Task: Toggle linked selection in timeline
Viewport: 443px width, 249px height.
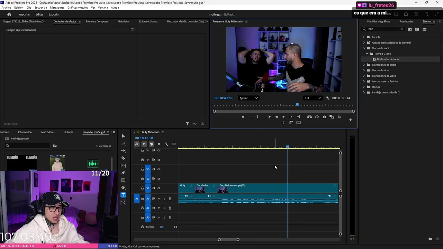Action: click(x=151, y=144)
